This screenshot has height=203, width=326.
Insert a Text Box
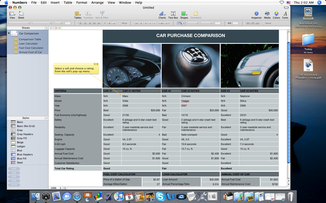point(173,14)
